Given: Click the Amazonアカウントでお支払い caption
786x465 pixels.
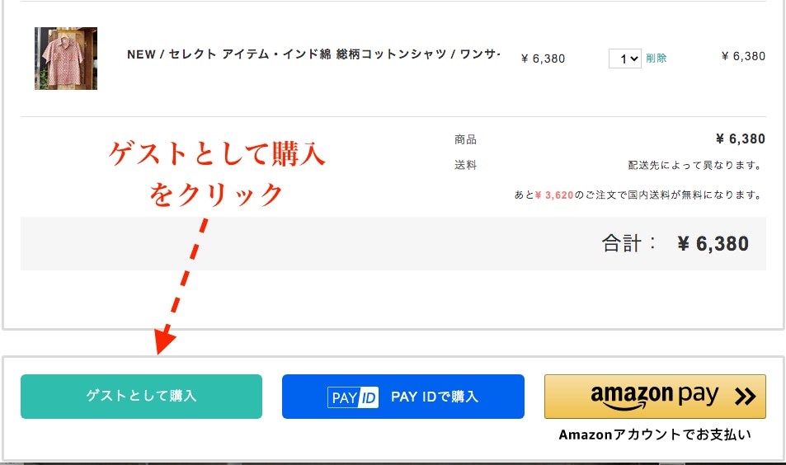Looking at the screenshot, I should point(655,434).
